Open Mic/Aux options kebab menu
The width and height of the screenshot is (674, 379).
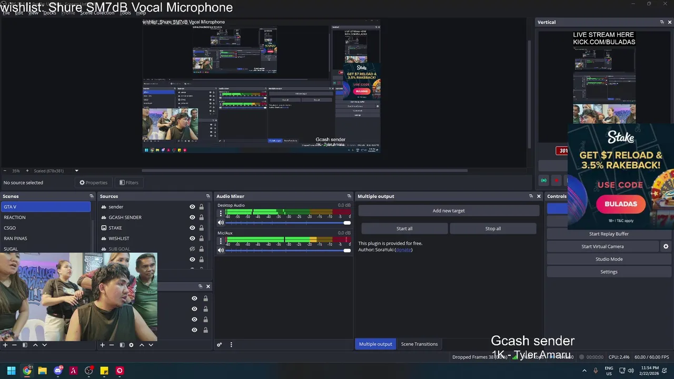click(x=221, y=241)
